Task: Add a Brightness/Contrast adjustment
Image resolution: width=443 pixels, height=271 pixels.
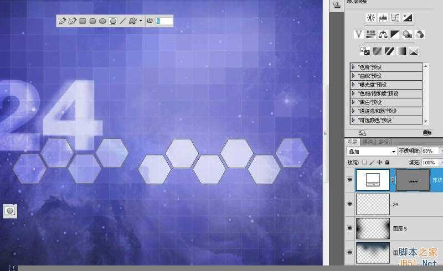Action: pyautogui.click(x=370, y=18)
